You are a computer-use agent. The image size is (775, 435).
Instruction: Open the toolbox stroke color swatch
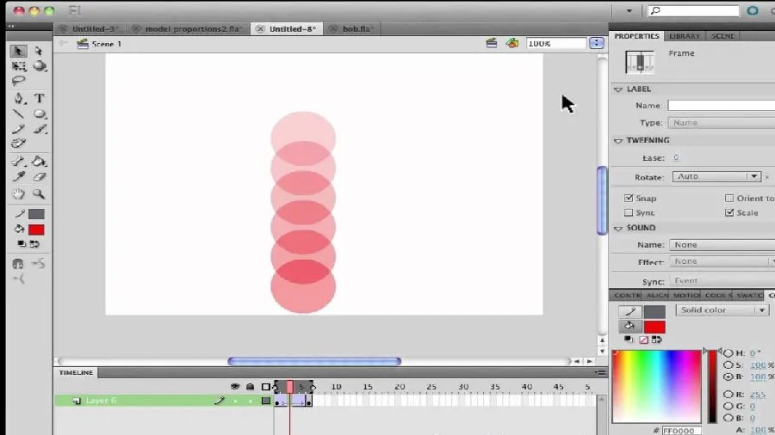pos(36,214)
